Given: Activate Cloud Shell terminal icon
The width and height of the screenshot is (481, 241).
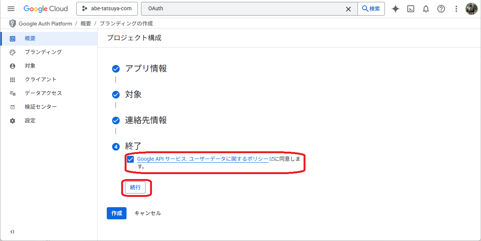Looking at the screenshot, I should pos(411,9).
